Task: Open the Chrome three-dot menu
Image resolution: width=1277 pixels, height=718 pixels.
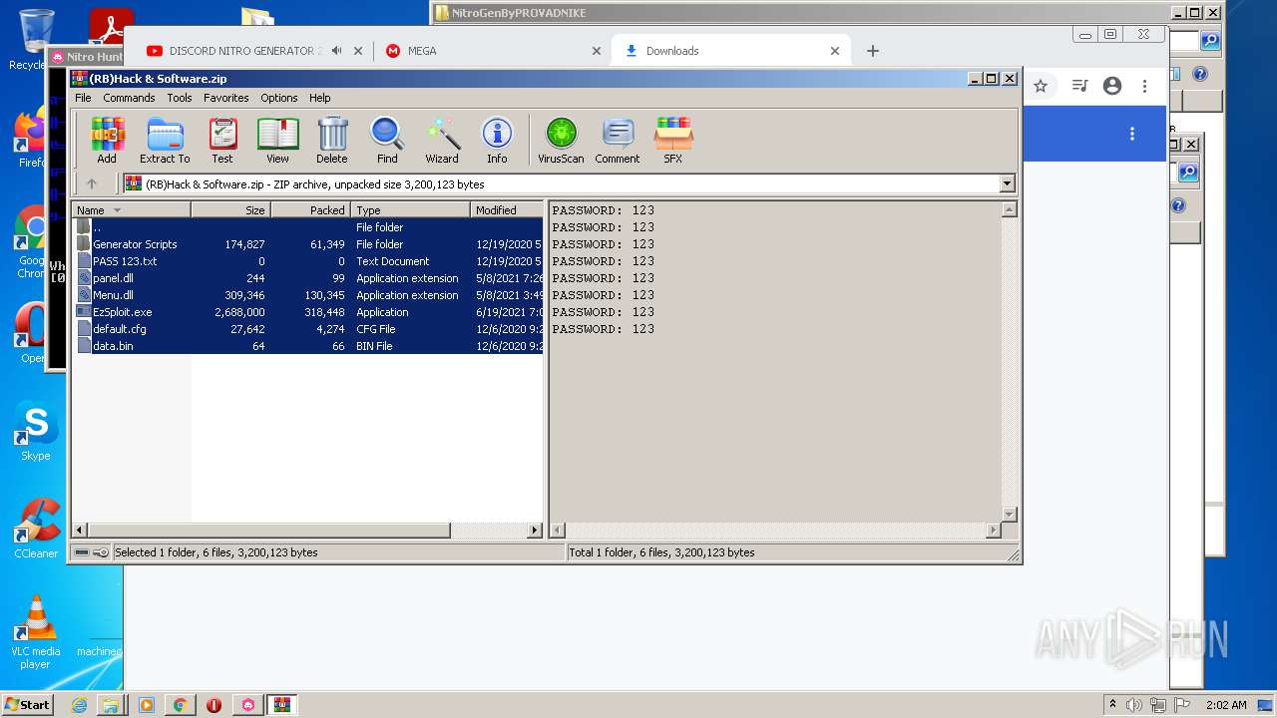Action: coord(1145,86)
